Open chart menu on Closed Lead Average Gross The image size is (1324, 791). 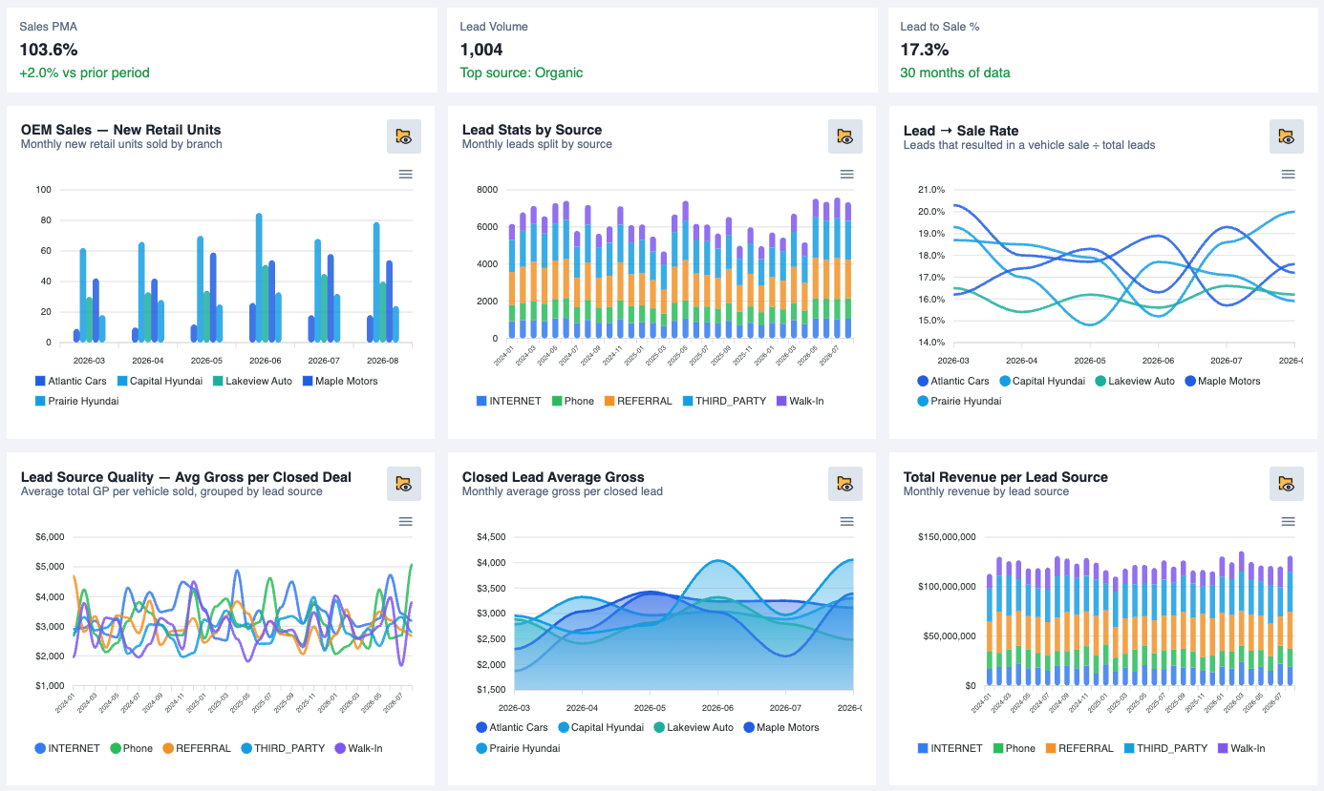pyautogui.click(x=846, y=521)
